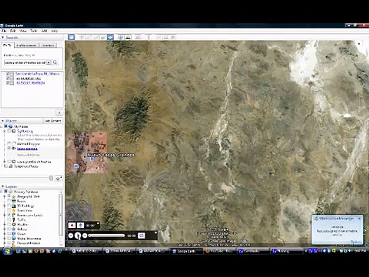Click the blue marker icon near Nuevo Casas Grandes
This screenshot has height=277, width=369.
[92, 159]
